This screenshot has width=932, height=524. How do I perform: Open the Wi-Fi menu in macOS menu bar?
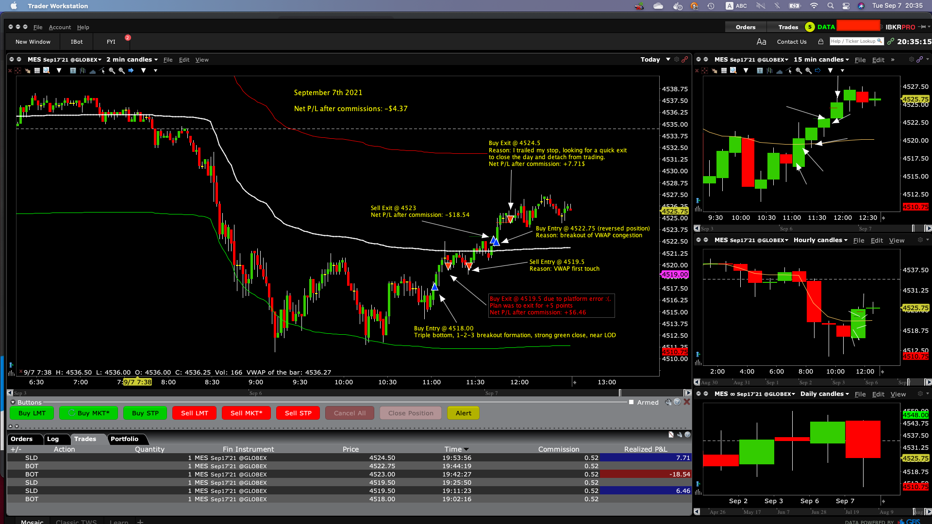tap(814, 6)
